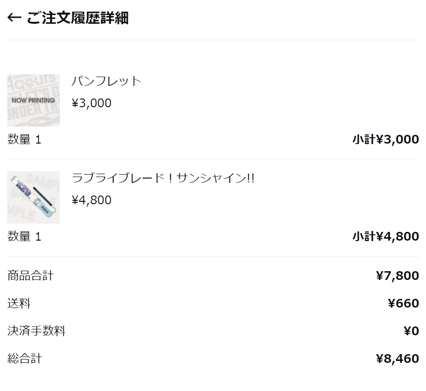Click the ラブライブレード！サンシャイン!! product name
This screenshot has height=391, width=426.
point(163,178)
